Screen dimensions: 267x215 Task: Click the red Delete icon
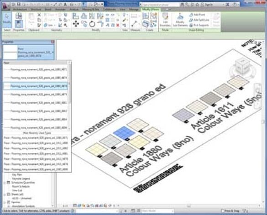tap(118, 25)
